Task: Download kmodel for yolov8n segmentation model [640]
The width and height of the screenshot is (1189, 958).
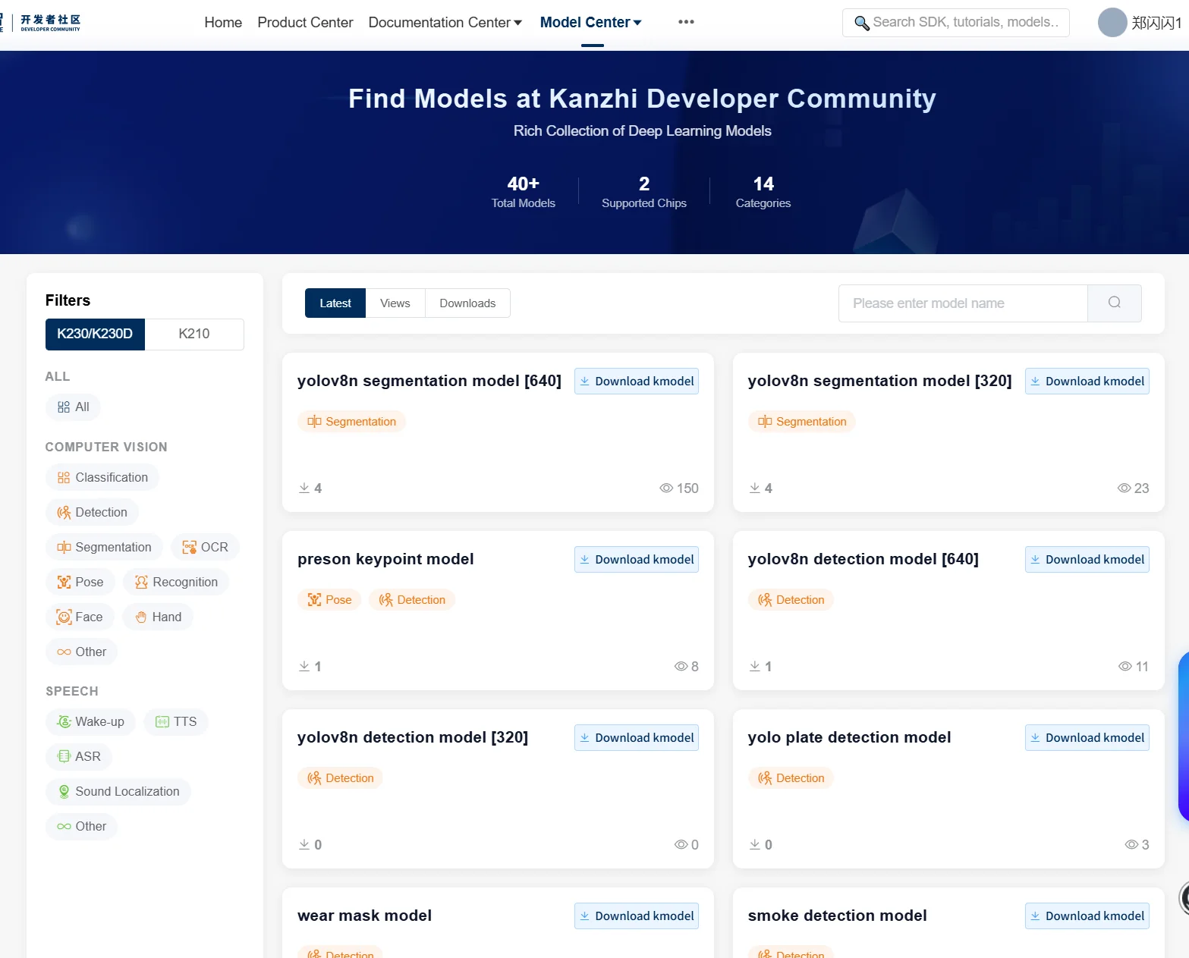Action: point(637,382)
